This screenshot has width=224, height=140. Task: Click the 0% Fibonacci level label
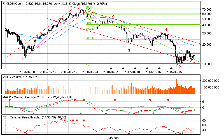point(88,66)
